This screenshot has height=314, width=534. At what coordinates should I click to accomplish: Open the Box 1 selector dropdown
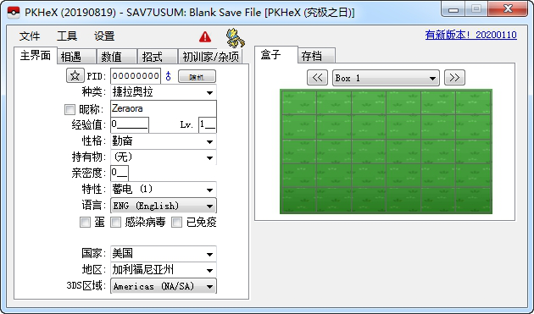[386, 78]
